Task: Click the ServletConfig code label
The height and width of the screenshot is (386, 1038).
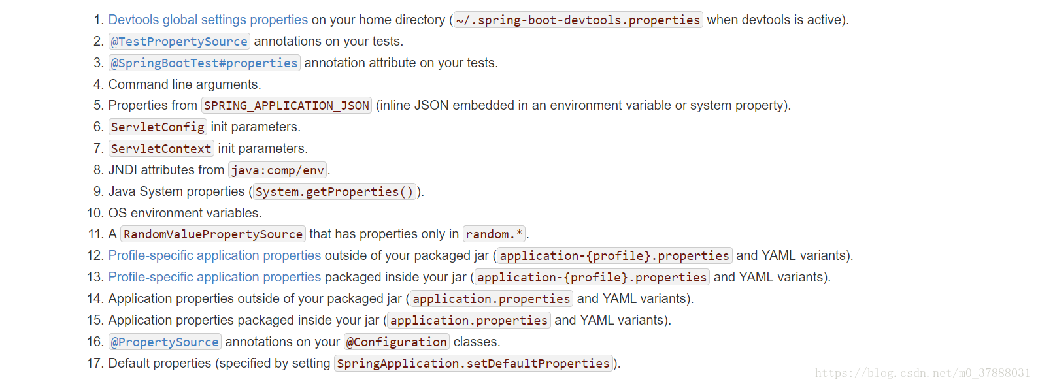Action: click(158, 127)
